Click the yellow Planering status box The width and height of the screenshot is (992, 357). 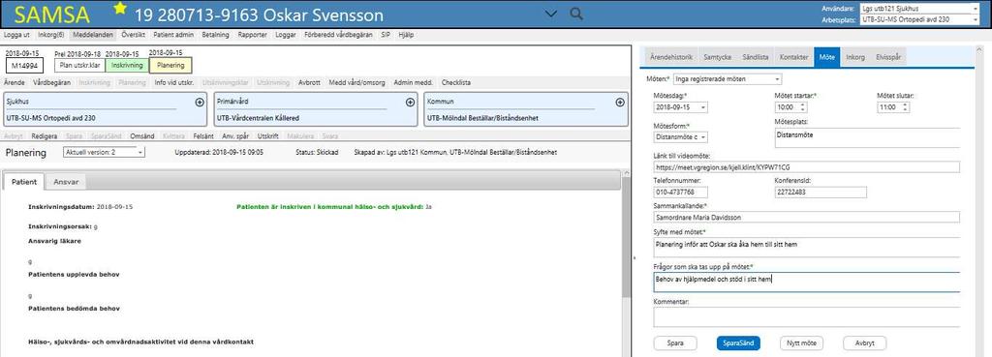[x=170, y=65]
